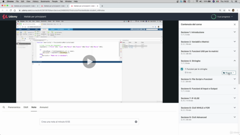240x135 pixels.
Task: Open the Help menu
Action: click(x=76, y=1)
